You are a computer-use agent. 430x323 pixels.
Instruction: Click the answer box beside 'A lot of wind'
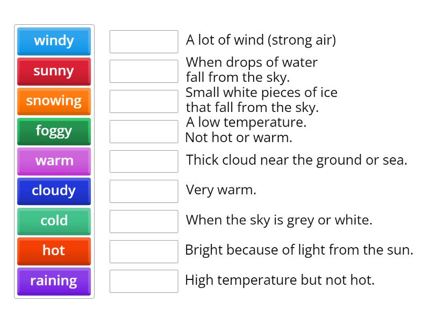pos(144,39)
